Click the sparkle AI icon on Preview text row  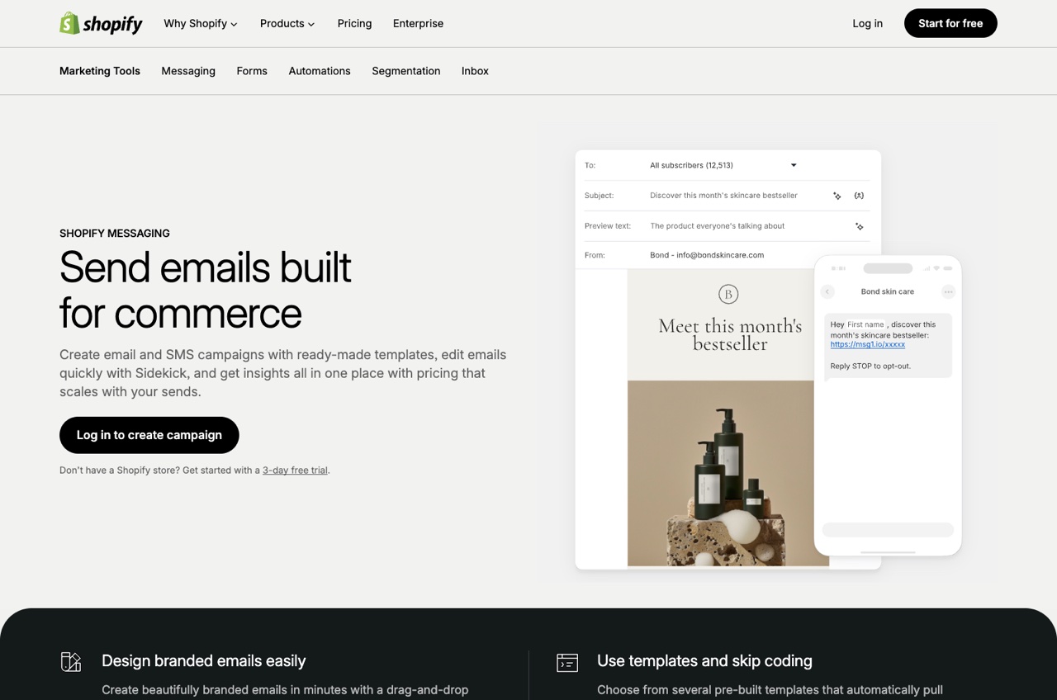click(x=859, y=226)
